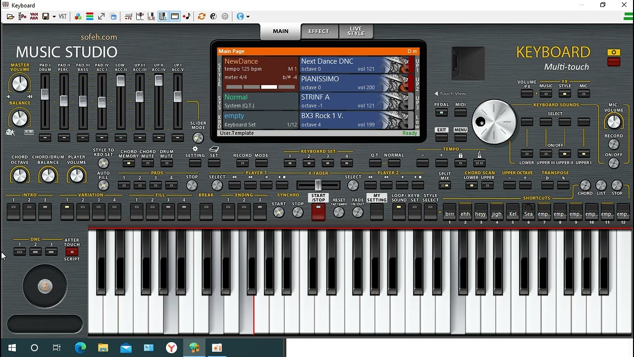
Task: Click the TEMPO plus button
Action: coord(441,163)
